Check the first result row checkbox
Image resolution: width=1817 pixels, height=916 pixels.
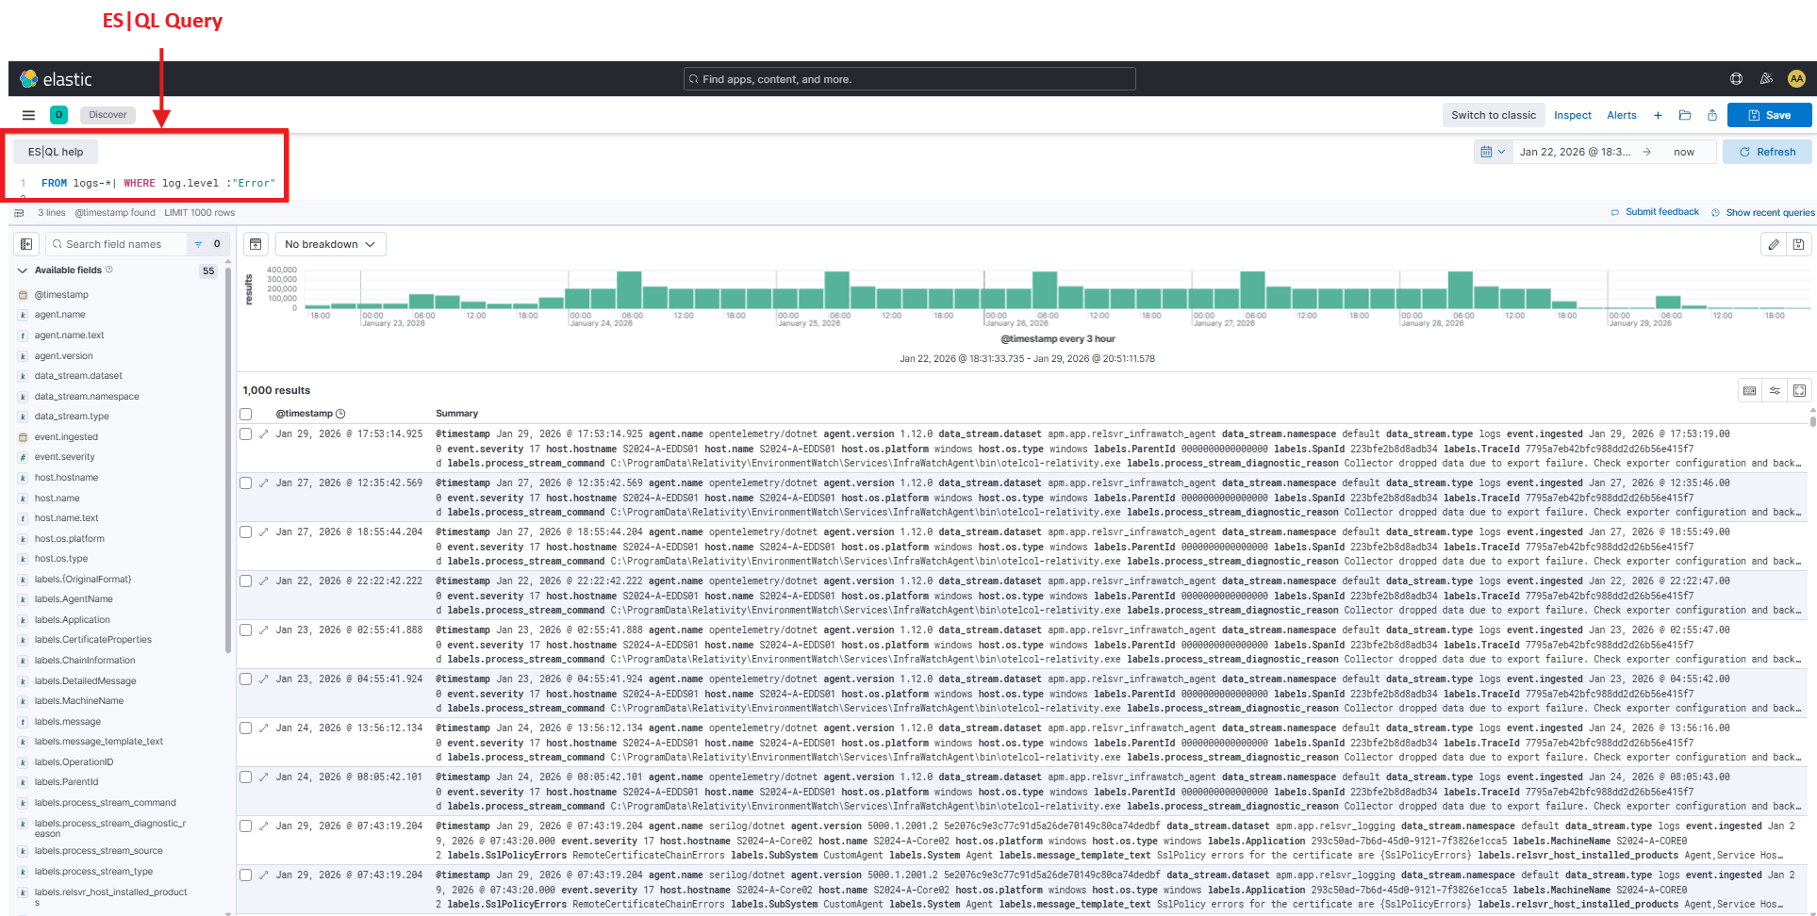pos(246,434)
